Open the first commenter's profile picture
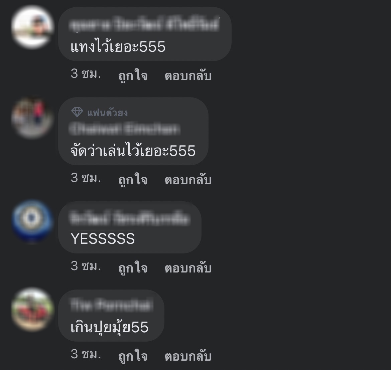The image size is (391, 370). (x=32, y=27)
